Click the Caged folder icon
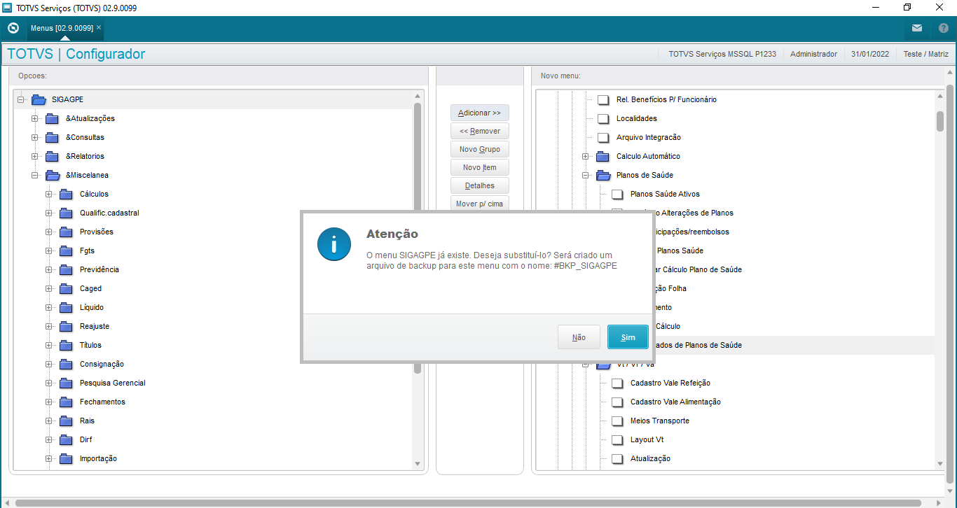Image resolution: width=957 pixels, height=508 pixels. coord(67,288)
